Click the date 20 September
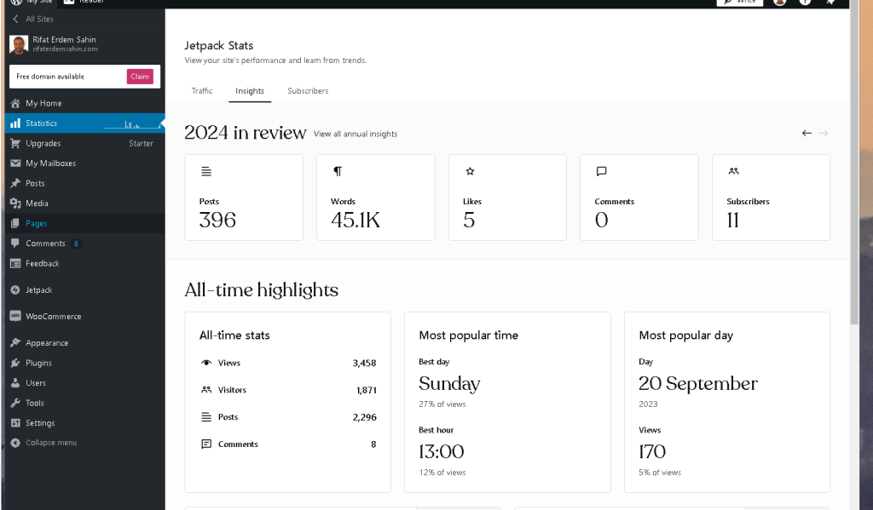Screen dimensions: 873x510 698,384
